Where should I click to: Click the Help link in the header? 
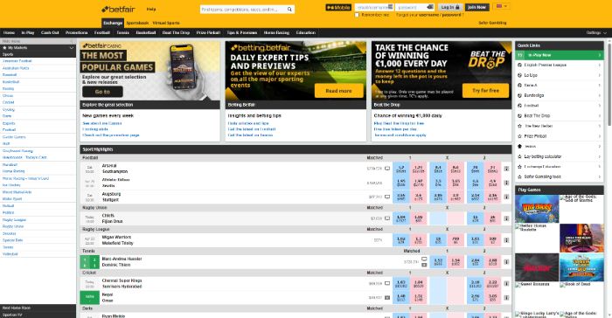(151, 9)
